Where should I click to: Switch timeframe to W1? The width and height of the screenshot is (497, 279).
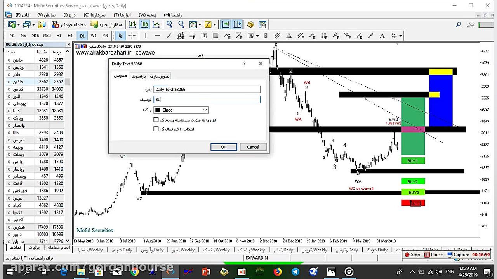point(94,36)
